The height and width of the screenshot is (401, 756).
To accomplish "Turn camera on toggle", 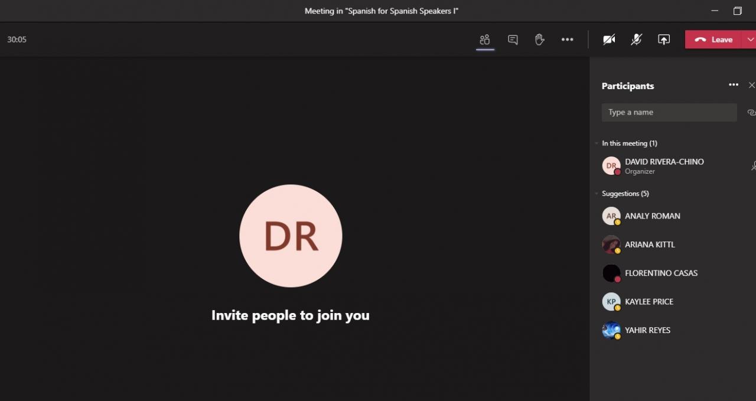I will tap(609, 40).
